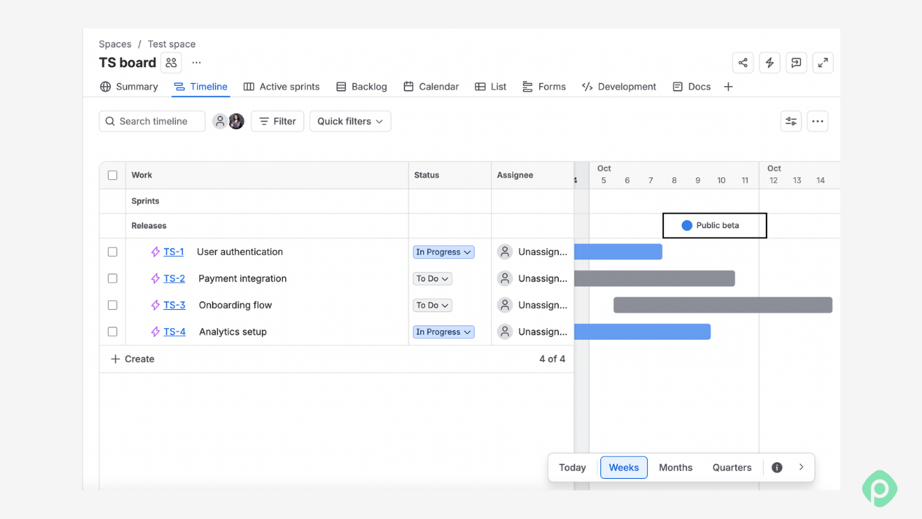The width and height of the screenshot is (922, 519).
Task: Switch to the Summary tab
Action: click(129, 87)
